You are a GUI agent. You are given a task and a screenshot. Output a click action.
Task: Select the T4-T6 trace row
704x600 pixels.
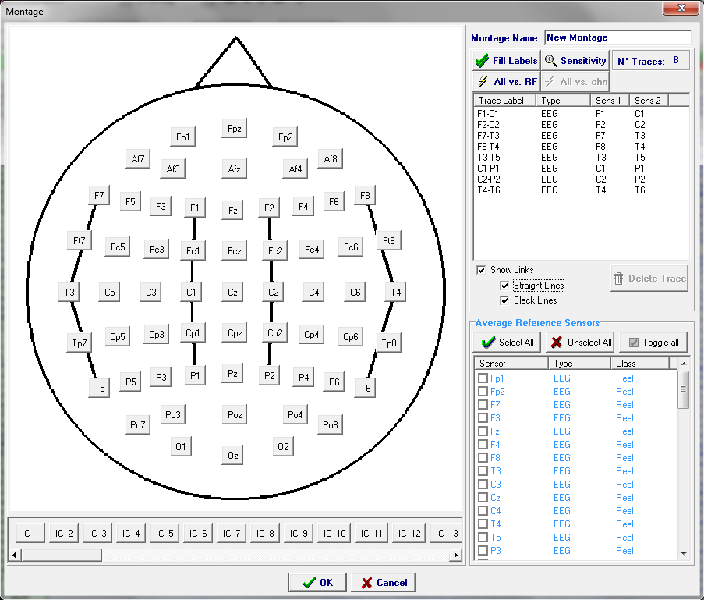[581, 190]
